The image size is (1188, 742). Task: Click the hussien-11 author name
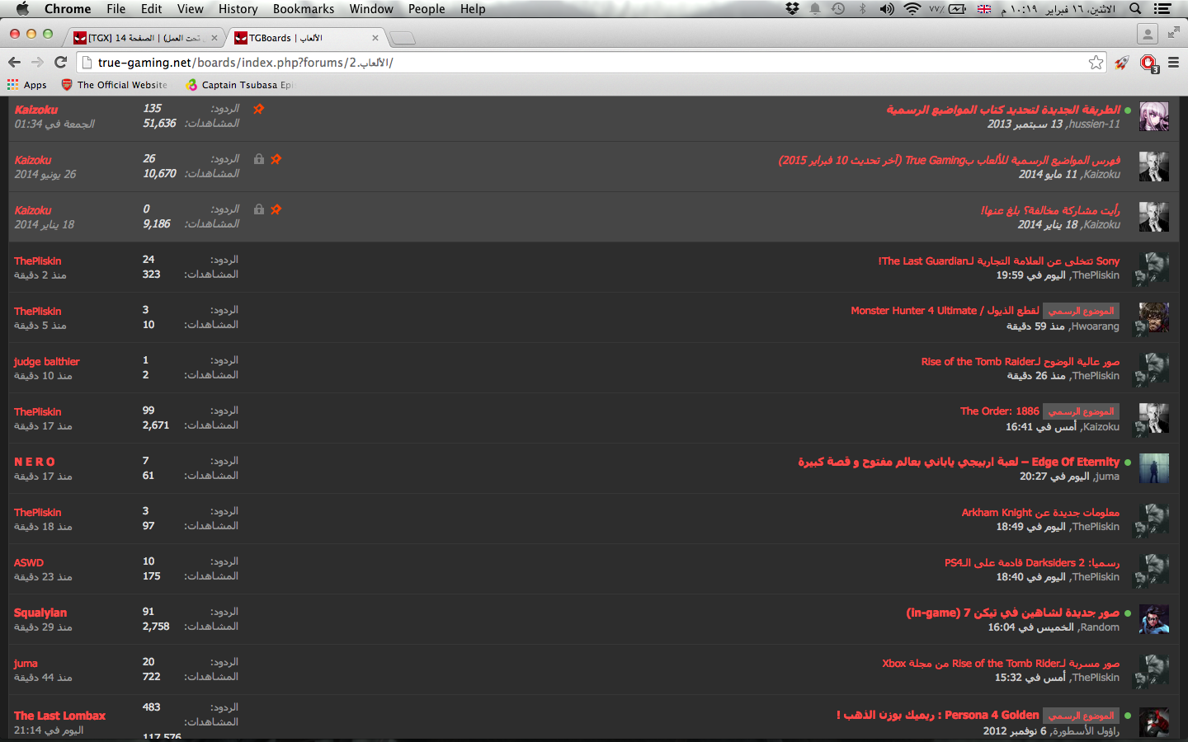tap(1095, 124)
